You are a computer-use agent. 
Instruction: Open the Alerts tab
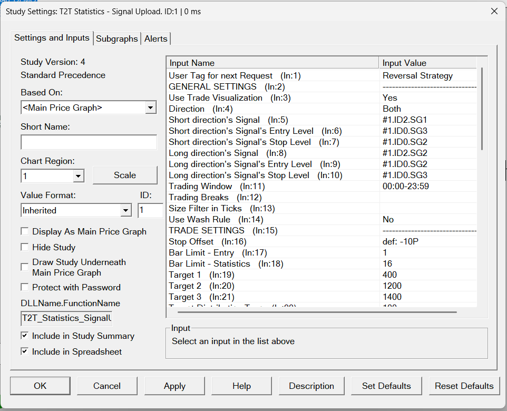[x=156, y=38]
